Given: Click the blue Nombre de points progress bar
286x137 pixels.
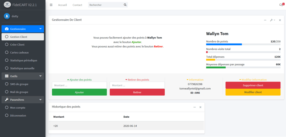Looking at the screenshot, I should (x=224, y=44).
